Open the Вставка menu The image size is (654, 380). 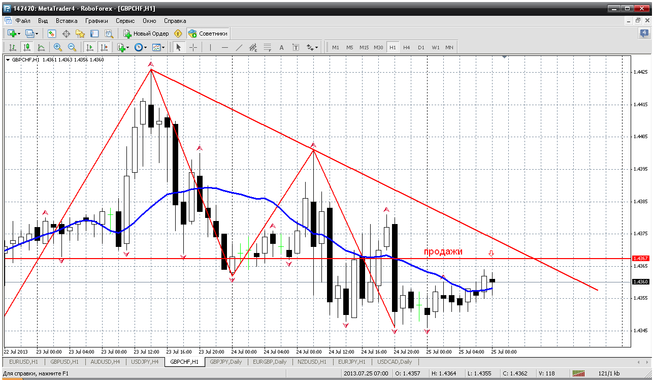[67, 21]
